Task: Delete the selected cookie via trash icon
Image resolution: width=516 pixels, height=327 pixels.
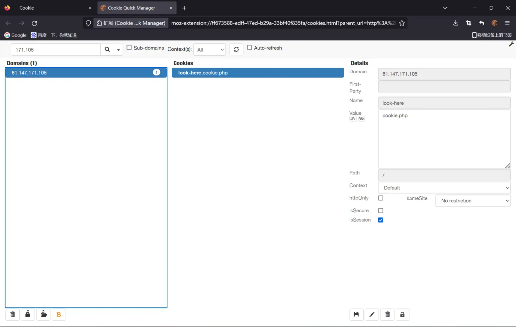Action: (x=387, y=314)
